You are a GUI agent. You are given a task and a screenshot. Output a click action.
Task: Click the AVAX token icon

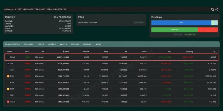tap(8, 102)
